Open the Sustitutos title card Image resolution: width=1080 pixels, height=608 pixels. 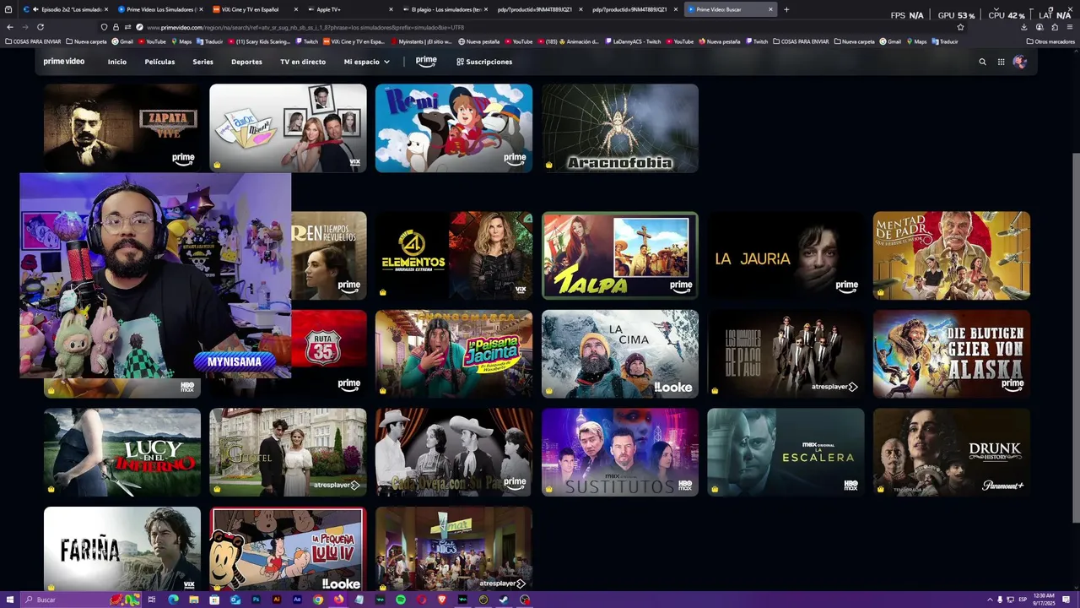[620, 453]
